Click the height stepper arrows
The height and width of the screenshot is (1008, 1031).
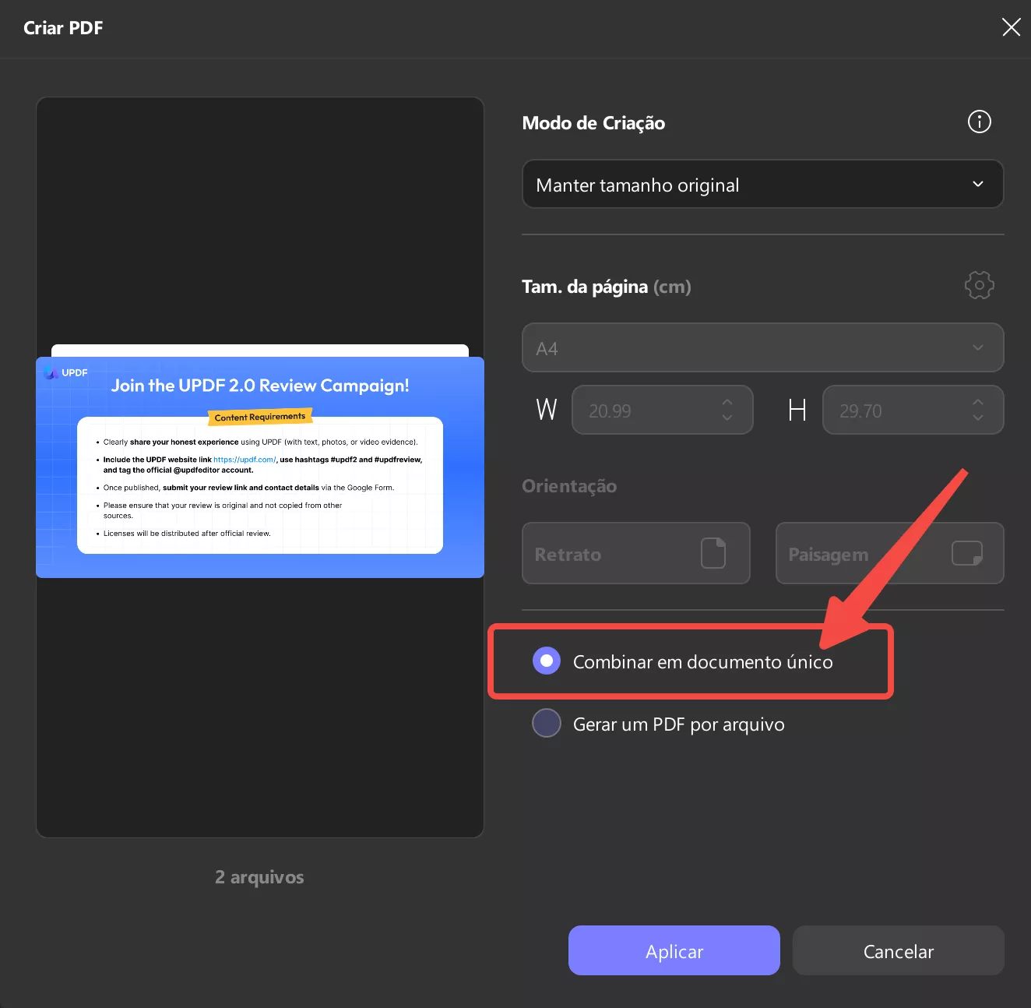(x=978, y=410)
